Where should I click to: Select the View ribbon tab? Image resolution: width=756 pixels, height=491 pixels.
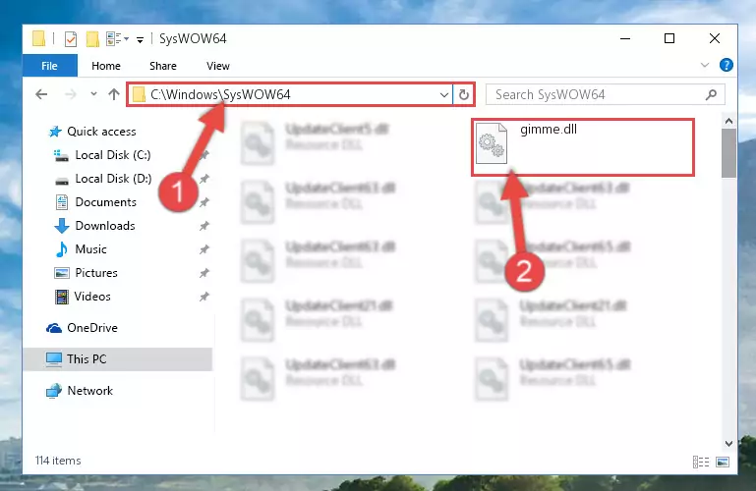(218, 66)
